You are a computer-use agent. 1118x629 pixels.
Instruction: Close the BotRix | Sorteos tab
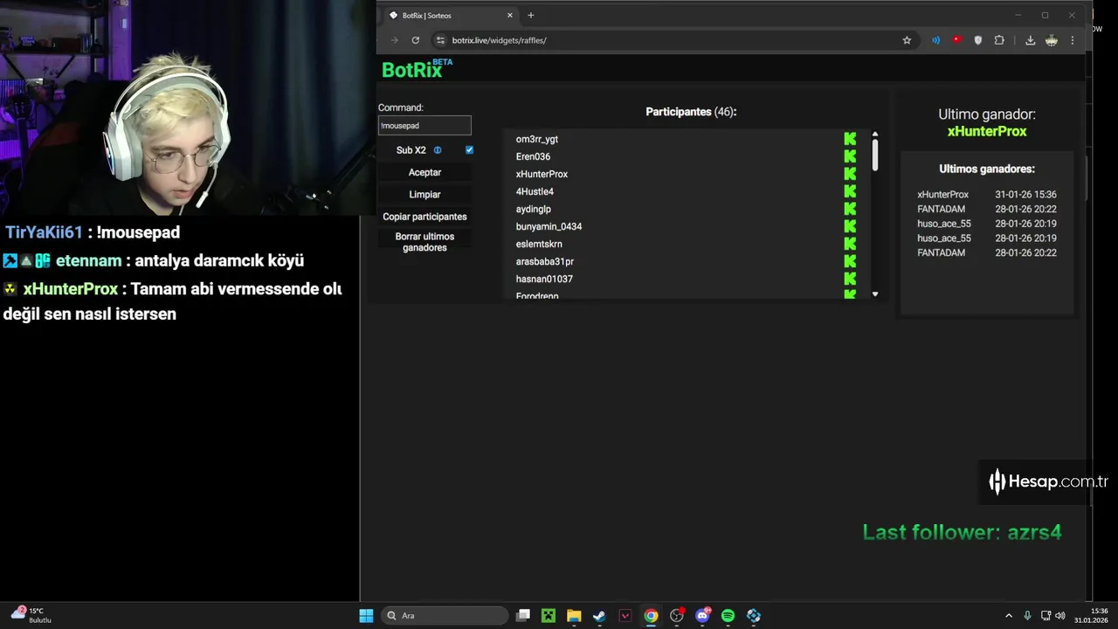coord(510,15)
